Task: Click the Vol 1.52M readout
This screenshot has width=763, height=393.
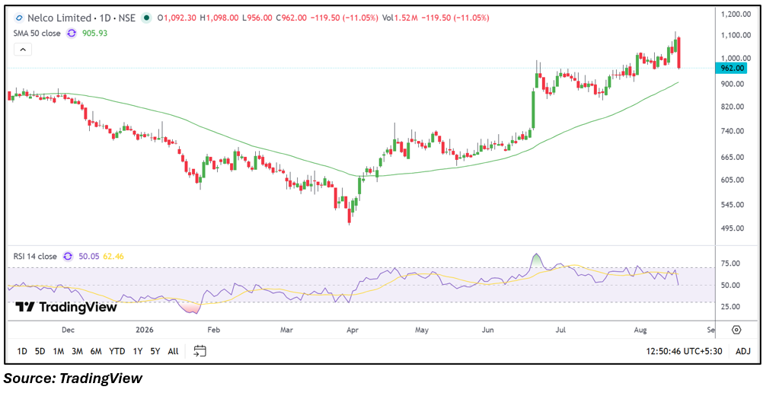Action: coord(400,18)
